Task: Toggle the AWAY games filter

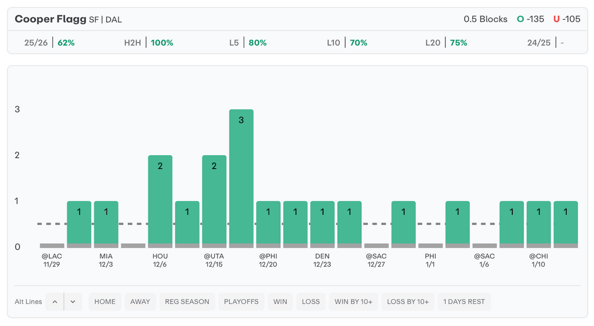Action: (x=140, y=302)
